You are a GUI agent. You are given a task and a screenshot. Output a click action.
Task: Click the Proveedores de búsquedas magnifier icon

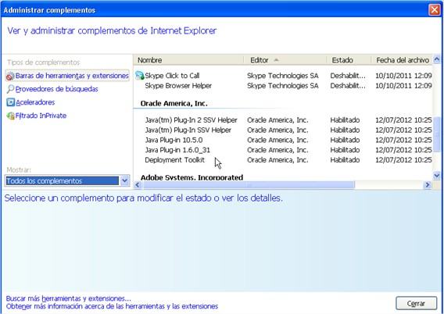point(10,89)
